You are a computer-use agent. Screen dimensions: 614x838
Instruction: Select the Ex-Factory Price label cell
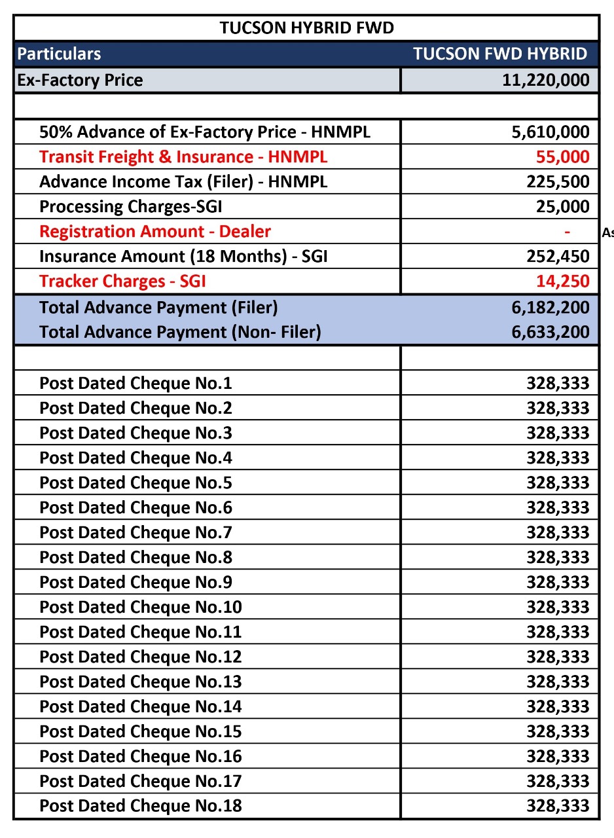point(81,81)
